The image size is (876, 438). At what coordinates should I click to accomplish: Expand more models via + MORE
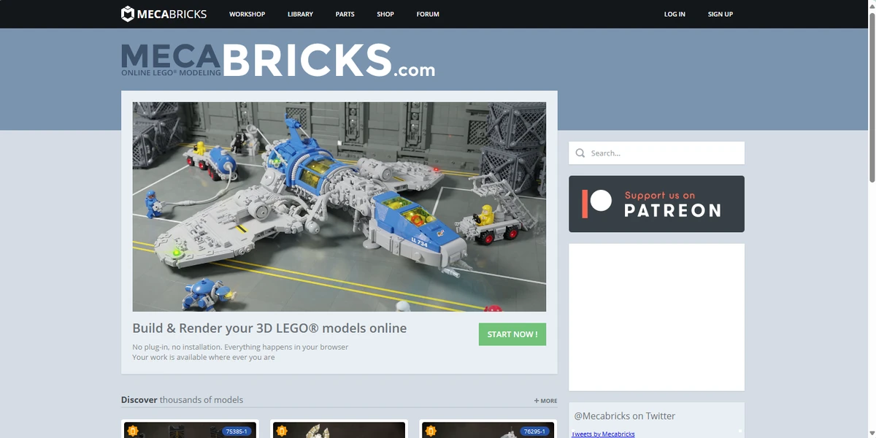(x=545, y=400)
